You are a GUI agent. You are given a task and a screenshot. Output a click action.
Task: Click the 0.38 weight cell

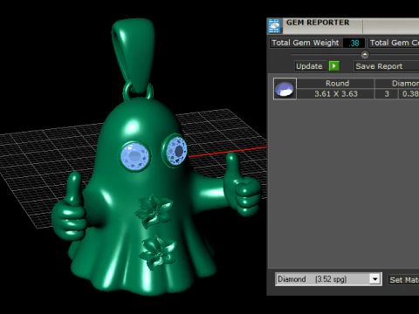(x=409, y=94)
